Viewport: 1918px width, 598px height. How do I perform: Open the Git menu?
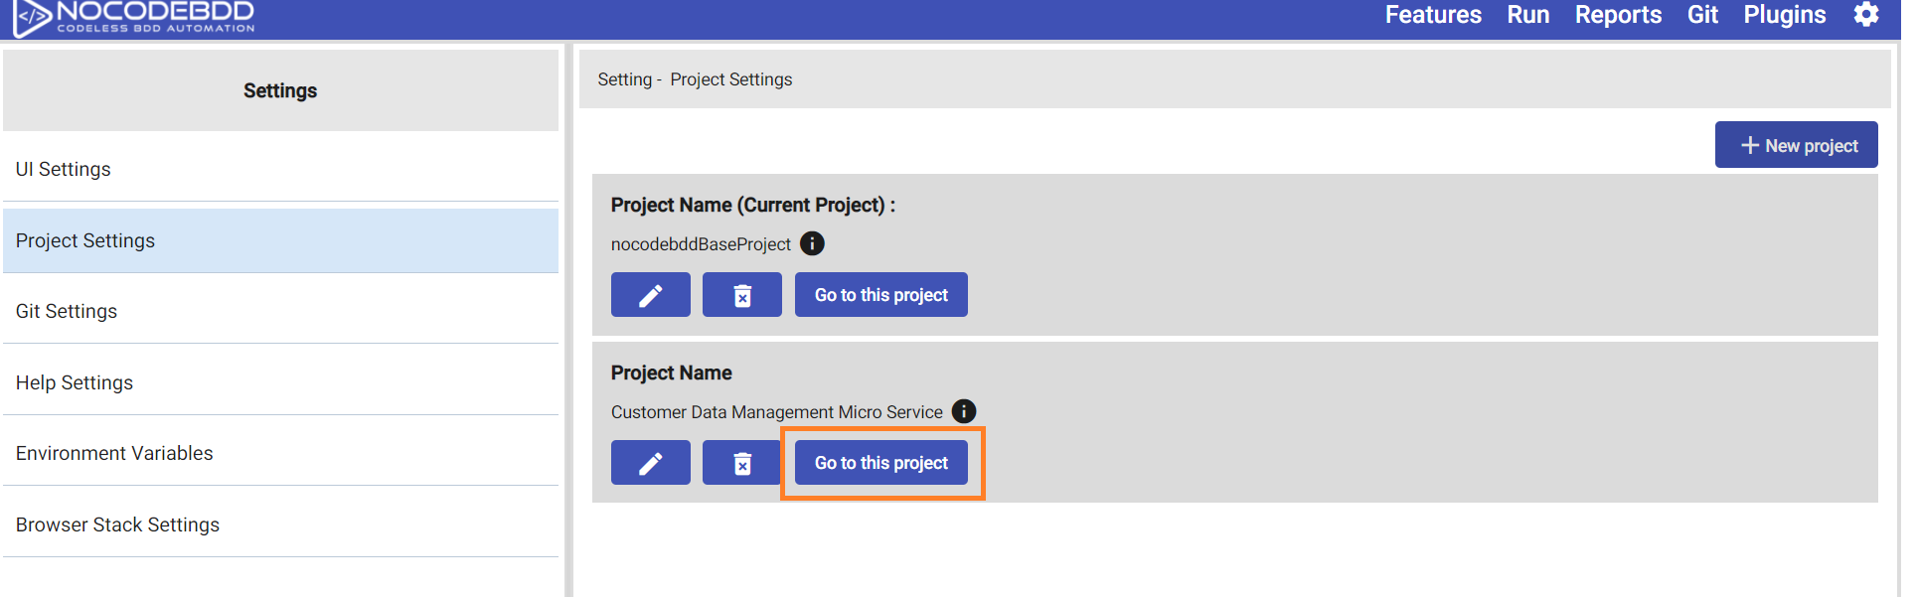pyautogui.click(x=1702, y=15)
